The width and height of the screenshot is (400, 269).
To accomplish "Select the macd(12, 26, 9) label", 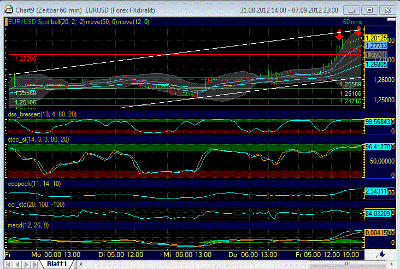I will point(28,225).
